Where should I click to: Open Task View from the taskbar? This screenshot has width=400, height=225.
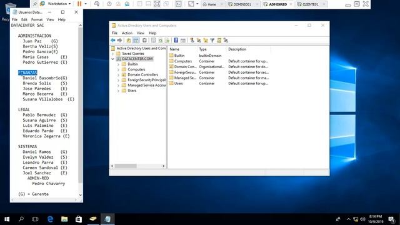(x=35, y=219)
